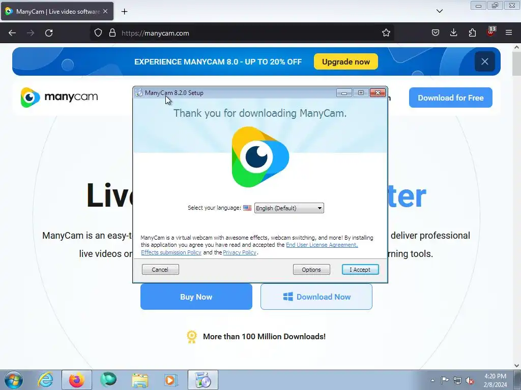Click the US flag beside the language selector
This screenshot has height=390, width=521.
pyautogui.click(x=247, y=208)
